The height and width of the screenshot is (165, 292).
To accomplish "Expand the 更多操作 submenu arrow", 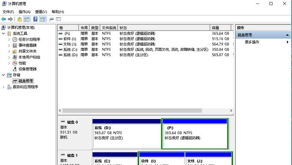I will 288,42.
